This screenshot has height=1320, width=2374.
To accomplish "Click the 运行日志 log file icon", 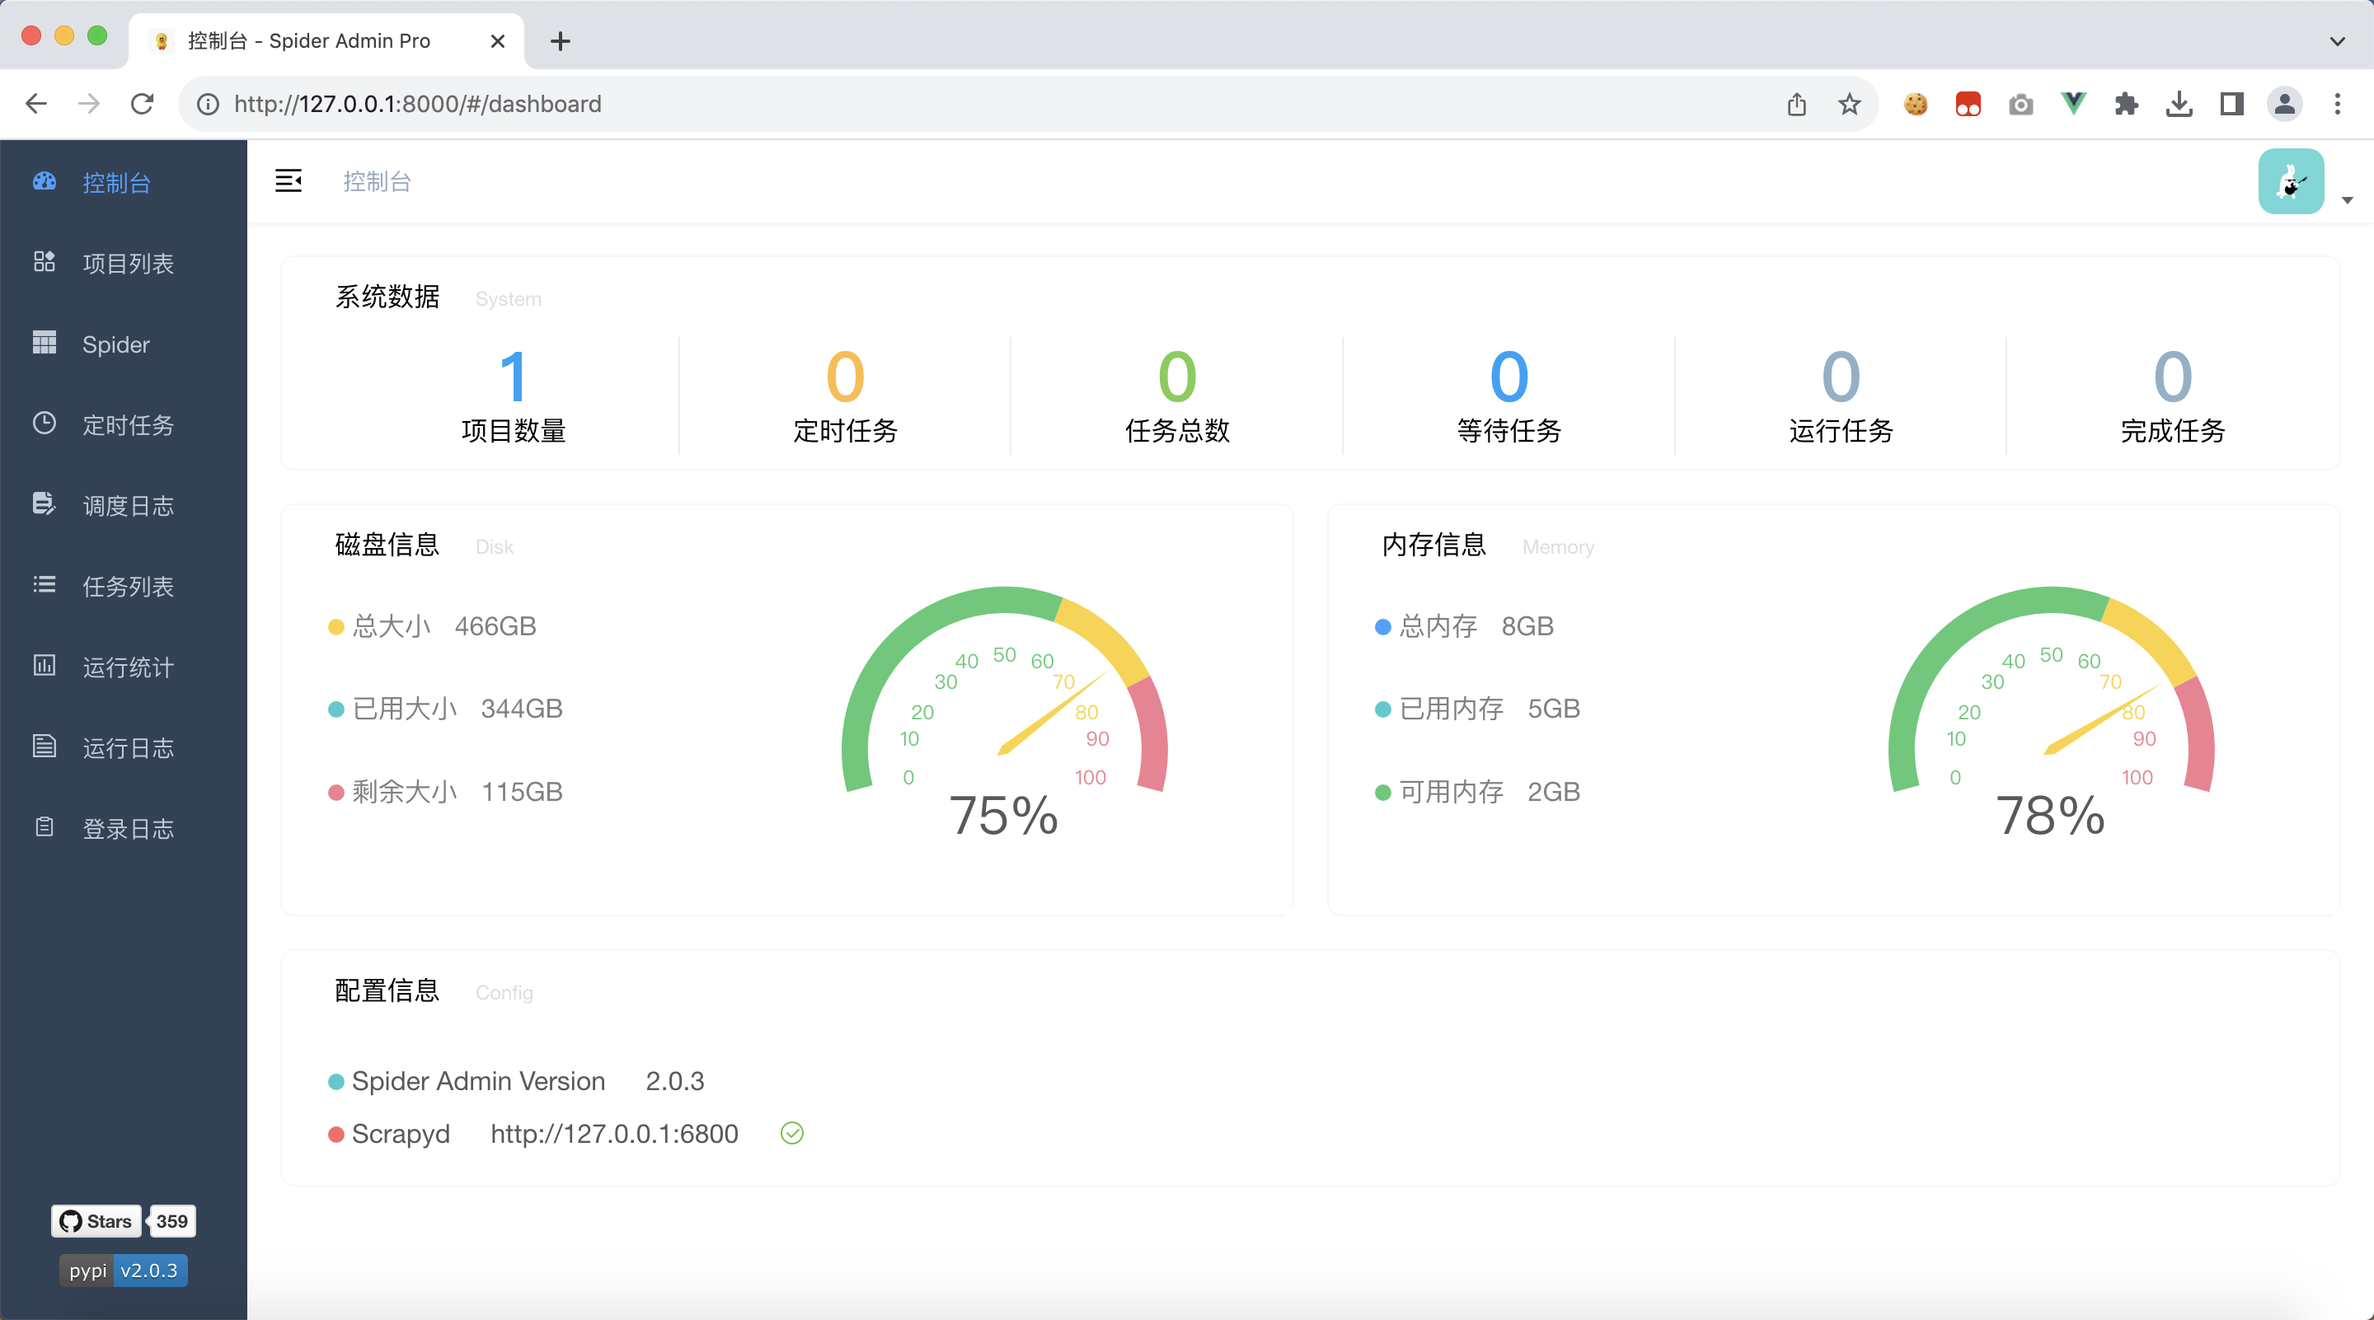I will (x=45, y=747).
